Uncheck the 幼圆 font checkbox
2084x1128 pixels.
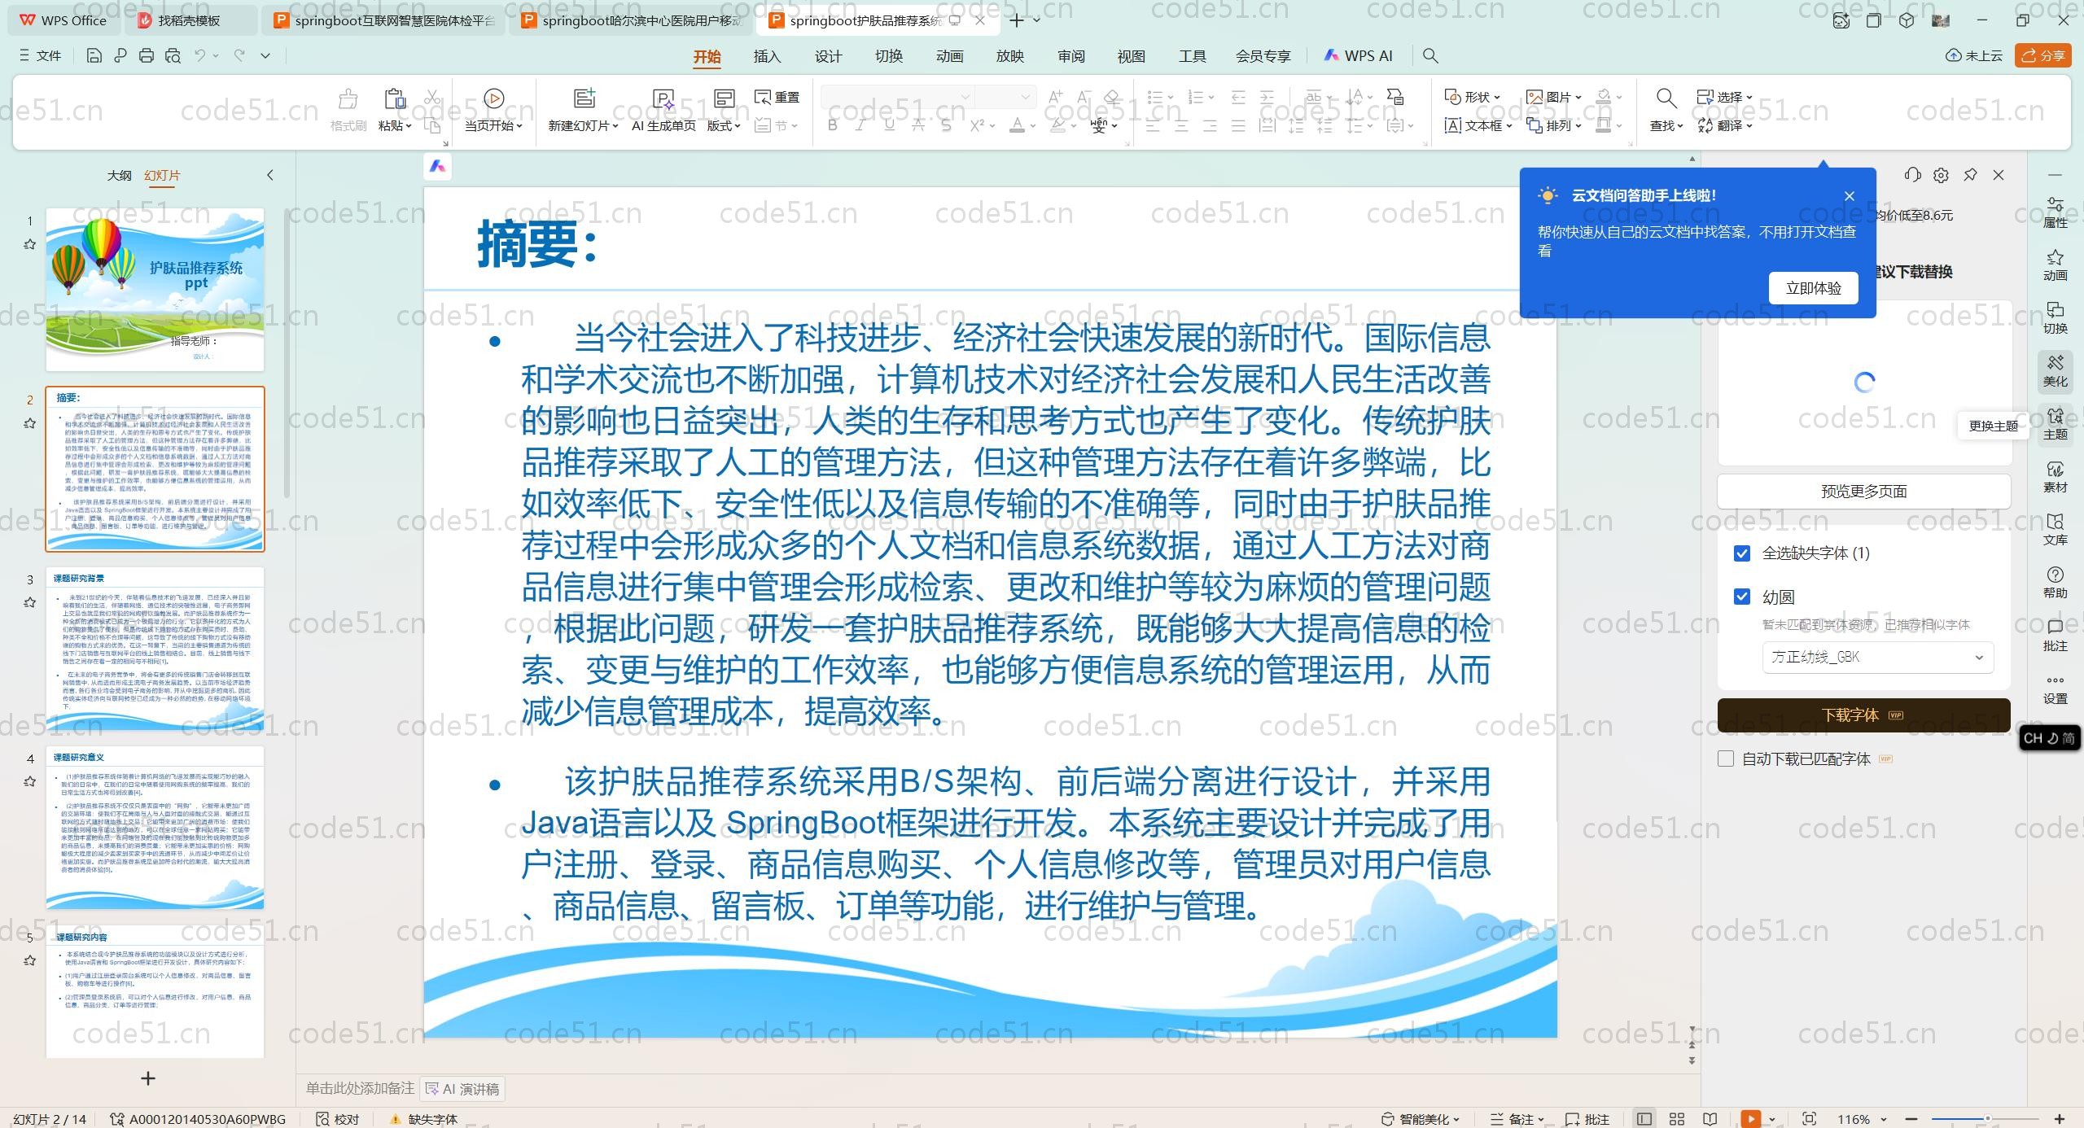(1742, 597)
